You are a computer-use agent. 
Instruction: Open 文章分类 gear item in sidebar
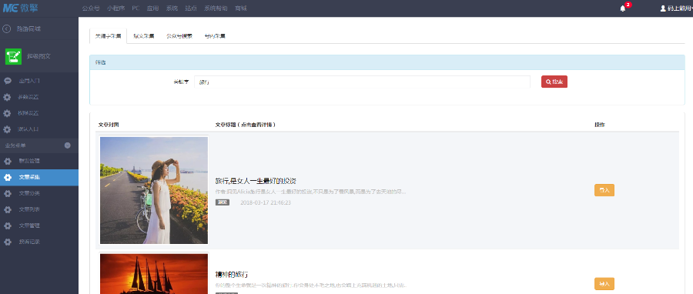[x=29, y=193]
